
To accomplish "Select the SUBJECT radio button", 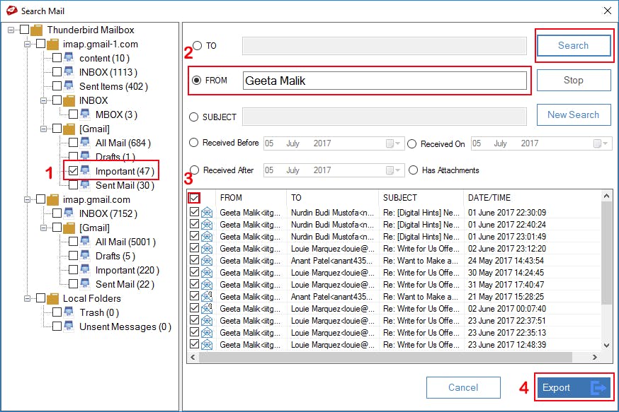I will (194, 117).
